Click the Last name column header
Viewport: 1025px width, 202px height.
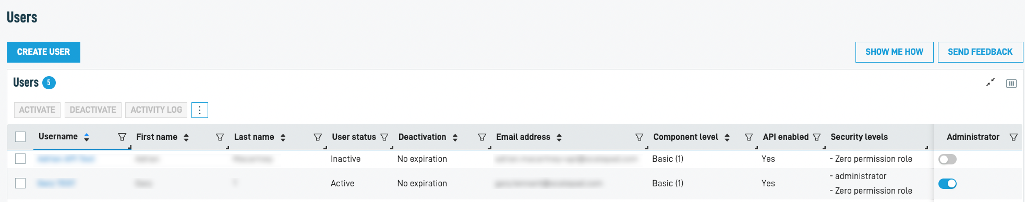[254, 137]
